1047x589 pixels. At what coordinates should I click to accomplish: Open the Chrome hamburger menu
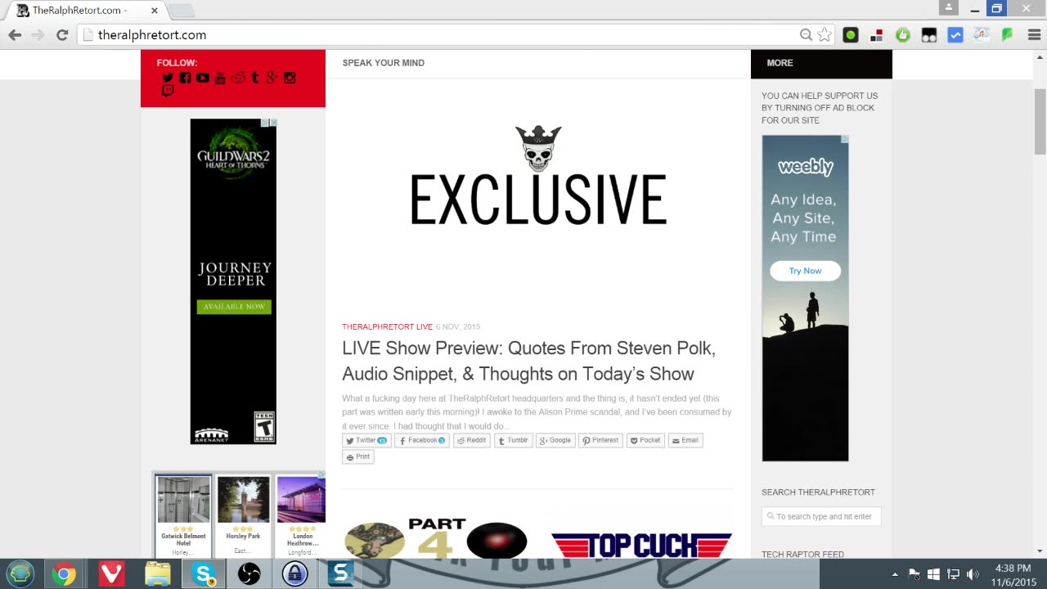click(1034, 35)
